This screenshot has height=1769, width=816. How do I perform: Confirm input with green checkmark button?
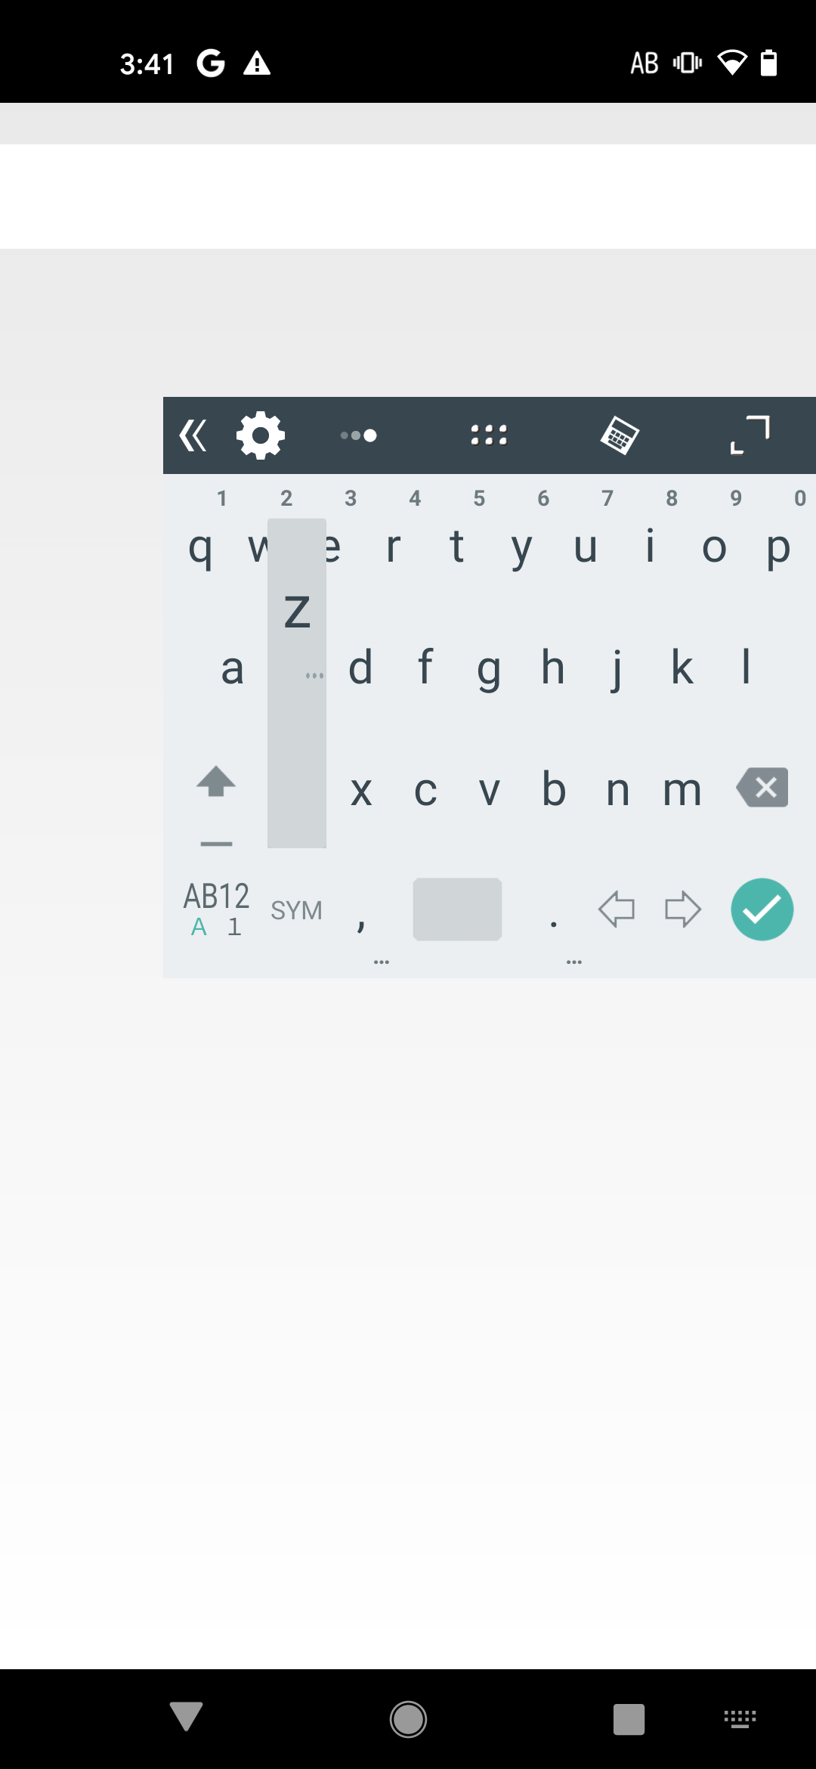pos(762,909)
